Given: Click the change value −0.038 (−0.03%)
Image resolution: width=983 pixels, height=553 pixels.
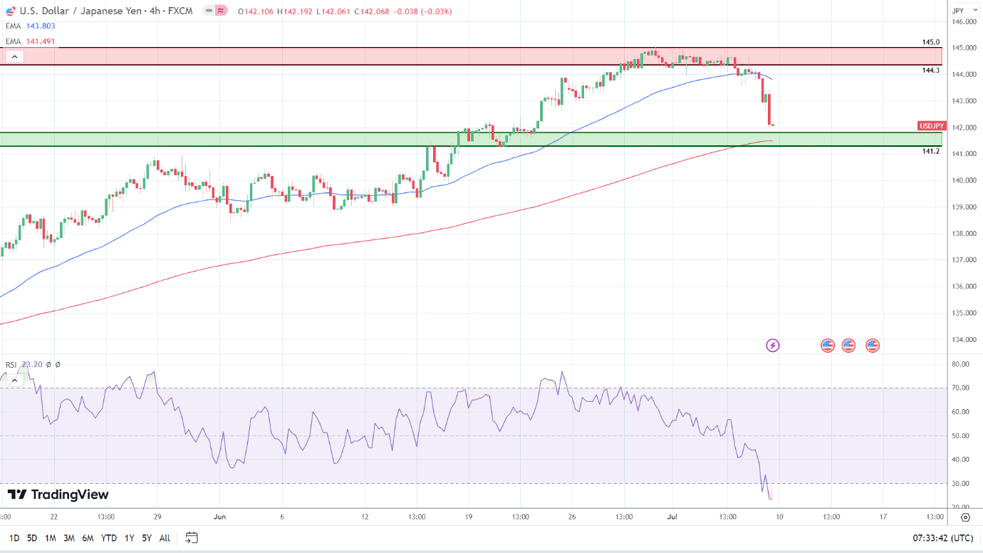Looking at the screenshot, I should (421, 11).
